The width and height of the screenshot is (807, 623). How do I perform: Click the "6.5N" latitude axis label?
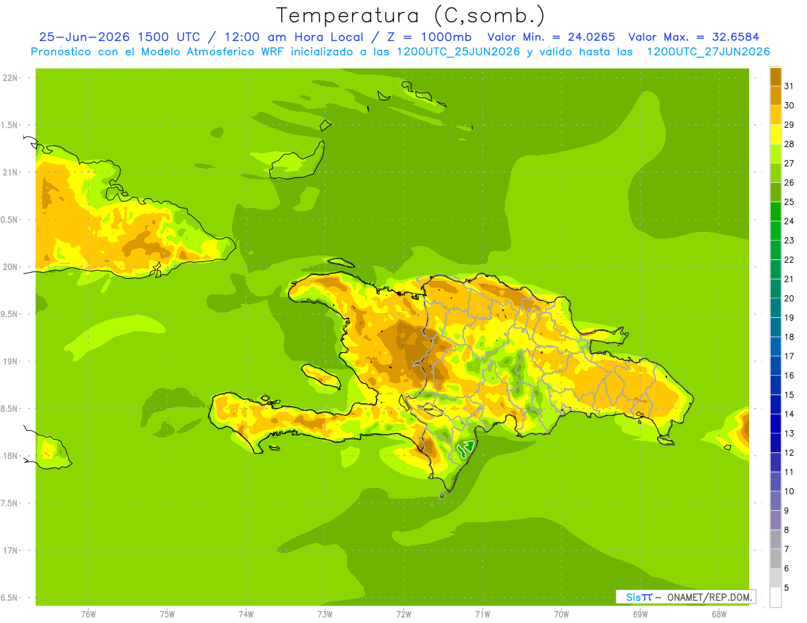[11, 597]
